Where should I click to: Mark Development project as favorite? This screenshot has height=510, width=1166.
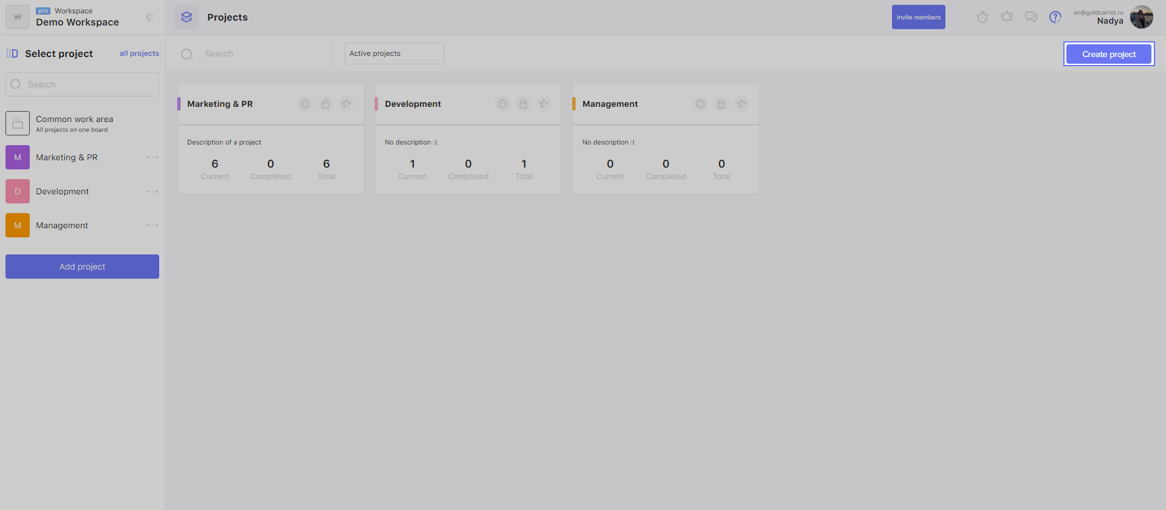544,104
